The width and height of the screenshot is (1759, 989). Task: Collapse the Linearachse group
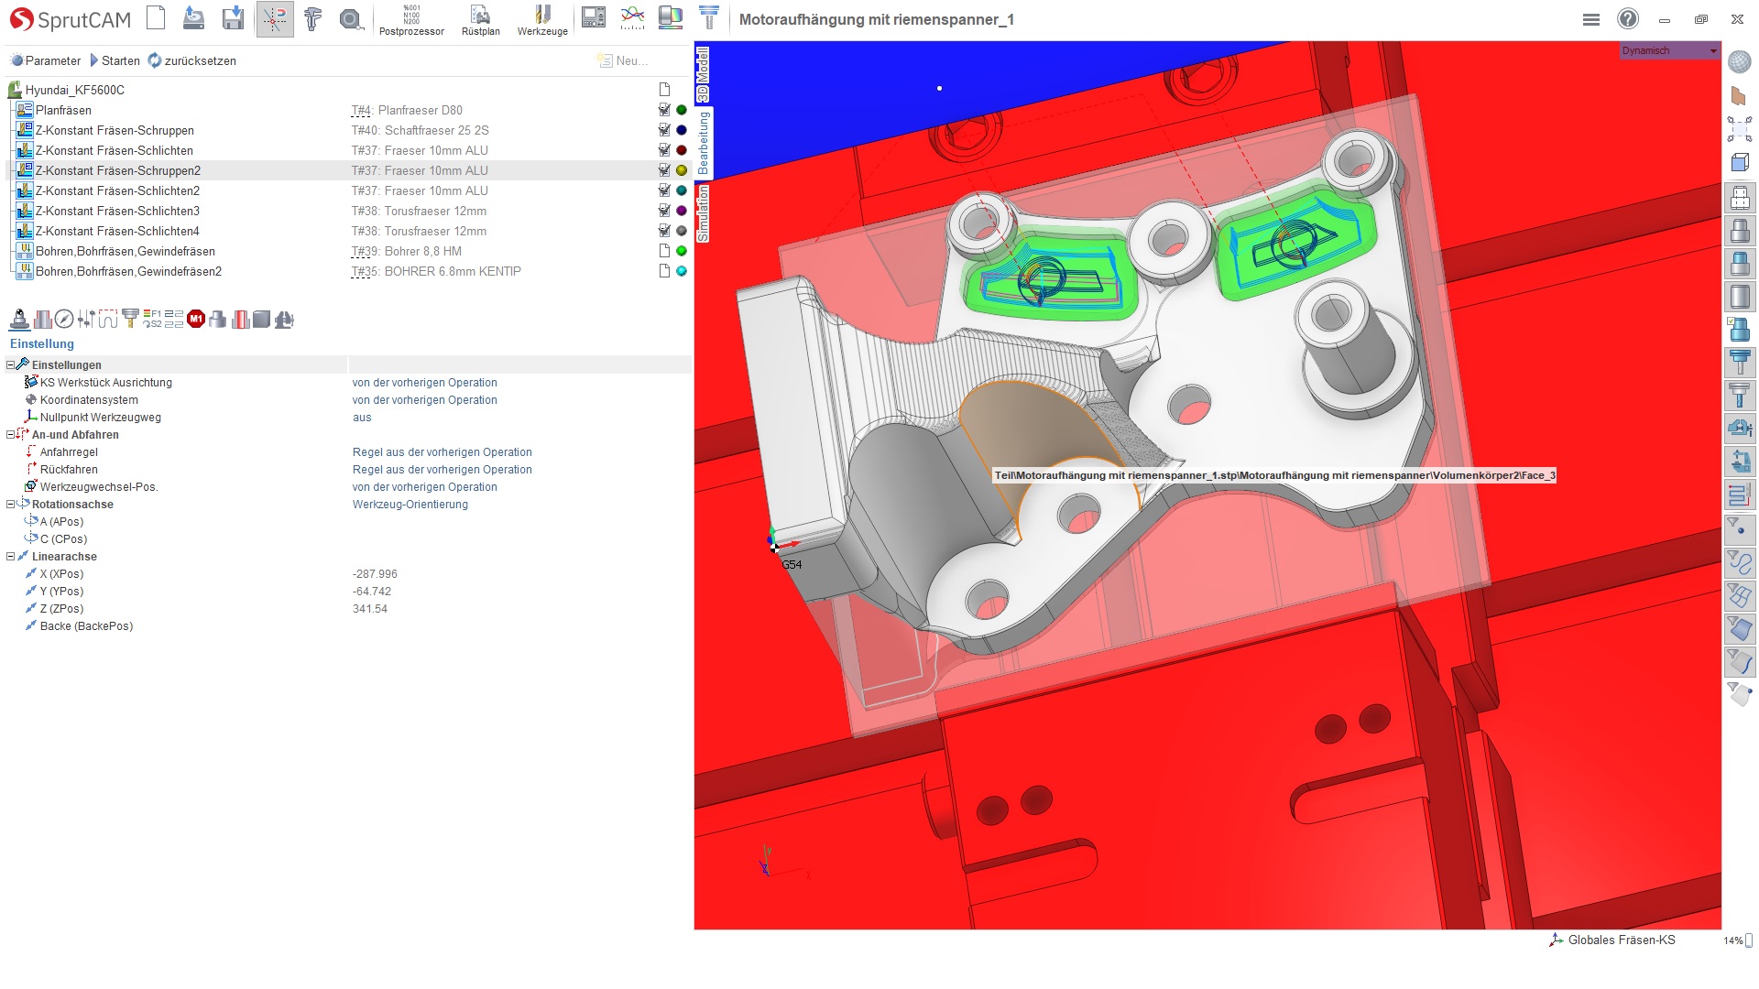pos(10,557)
